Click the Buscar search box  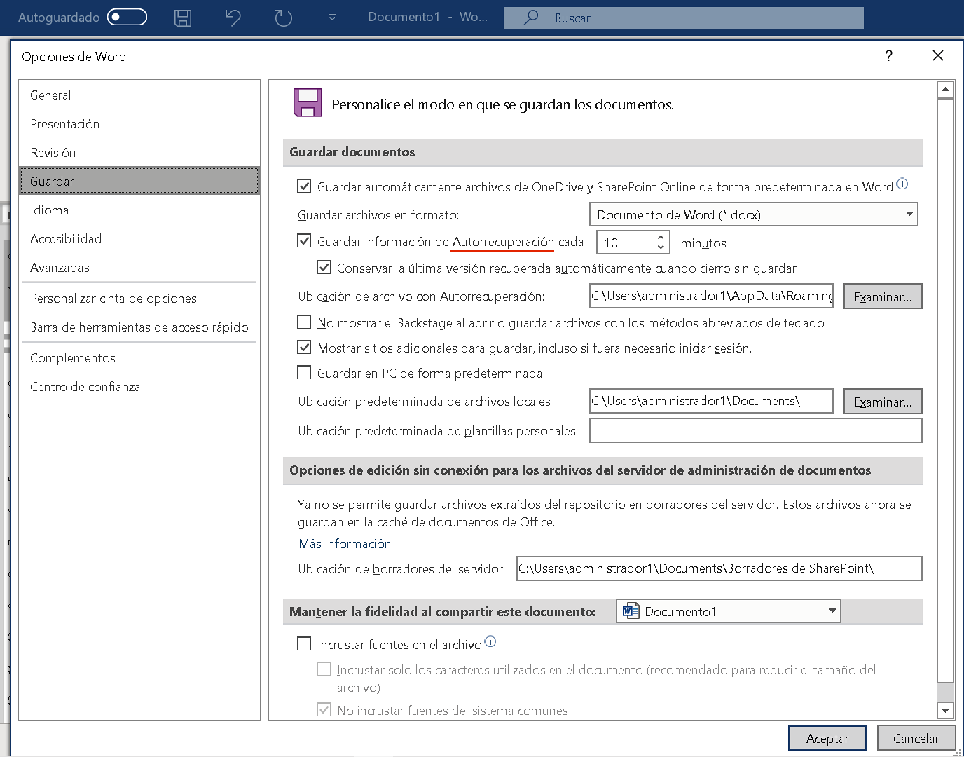click(x=683, y=18)
